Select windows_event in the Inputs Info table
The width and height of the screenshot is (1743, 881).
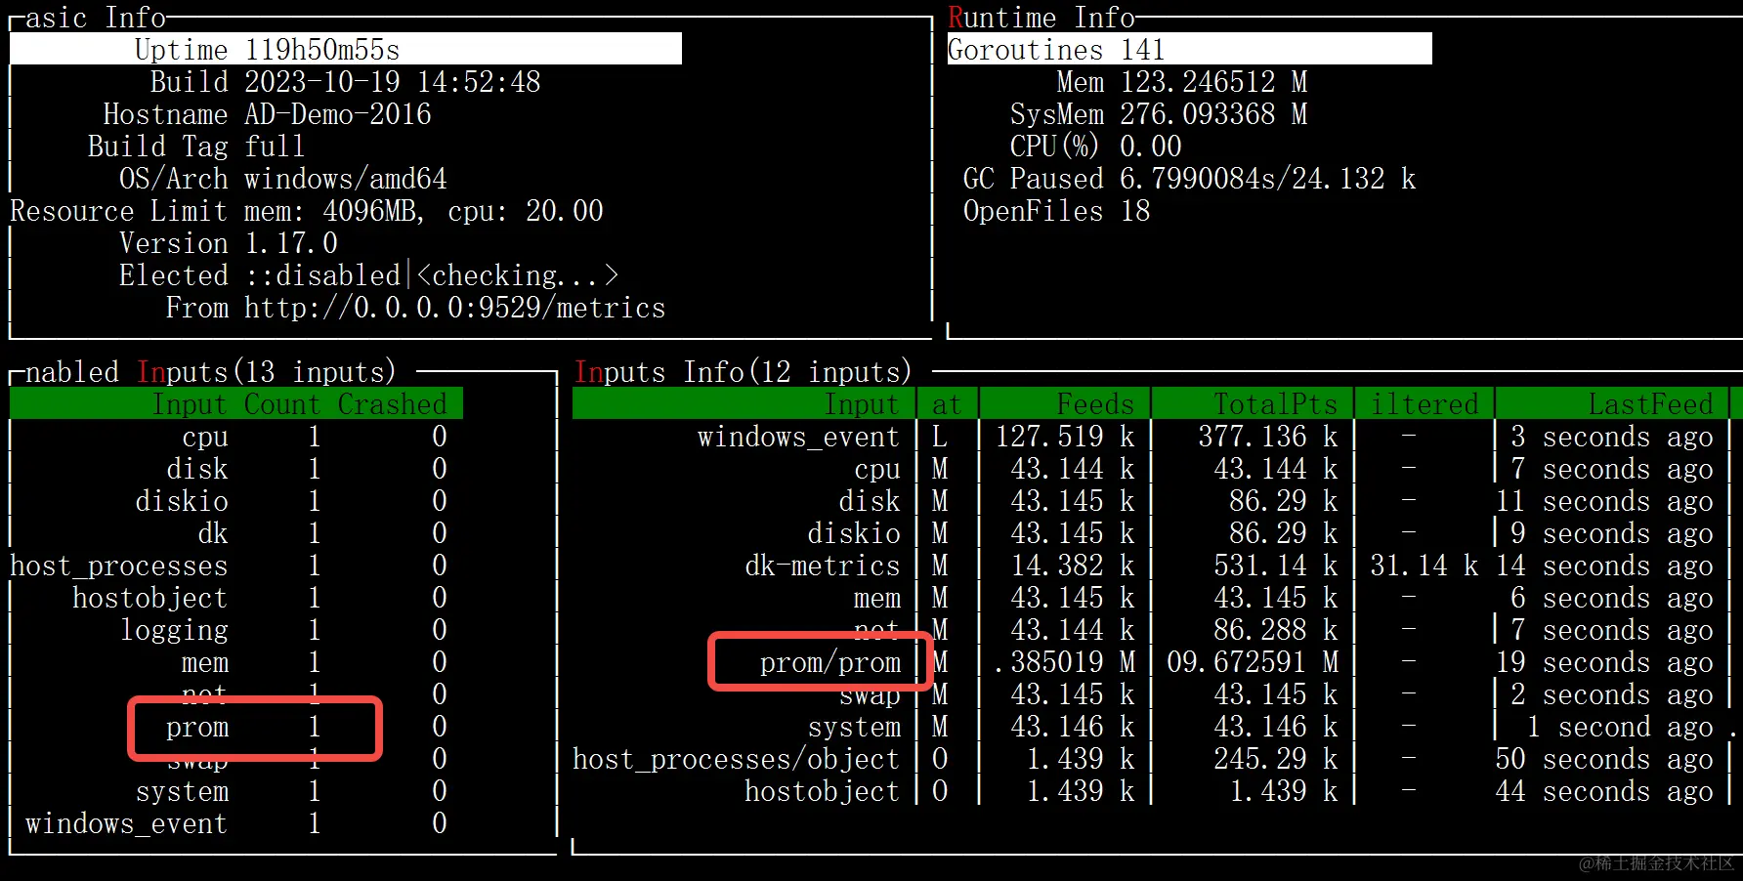tap(798, 436)
